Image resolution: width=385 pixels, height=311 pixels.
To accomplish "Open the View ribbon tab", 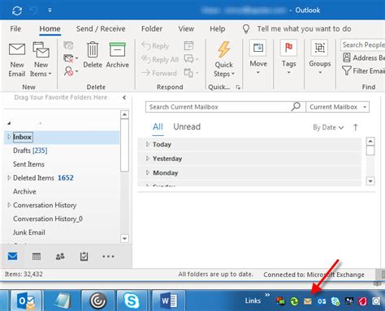I will click(x=186, y=28).
